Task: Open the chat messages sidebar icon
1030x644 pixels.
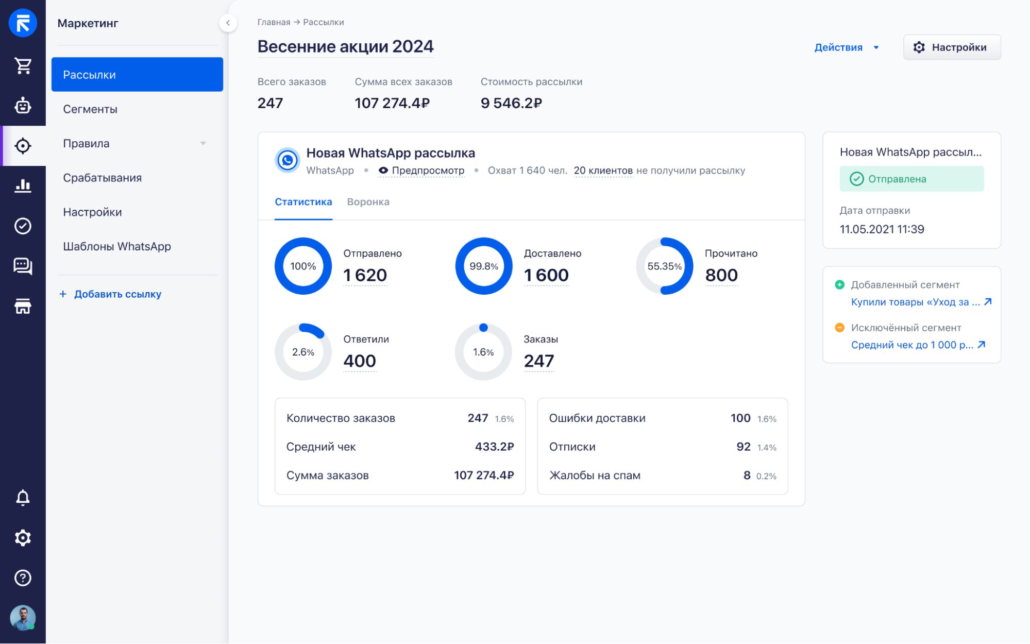Action: click(23, 266)
